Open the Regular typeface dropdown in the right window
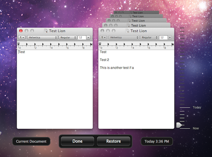Image resolution: width=212 pixels, height=157 pixels. click(x=149, y=37)
